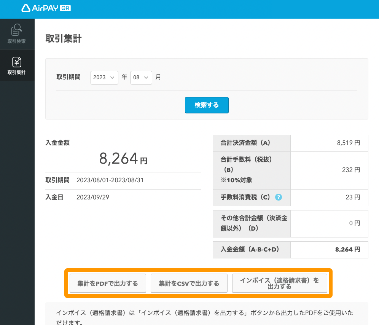Export the summary with 集計をPDFで出力する
The image size is (379, 325).
pos(108,284)
